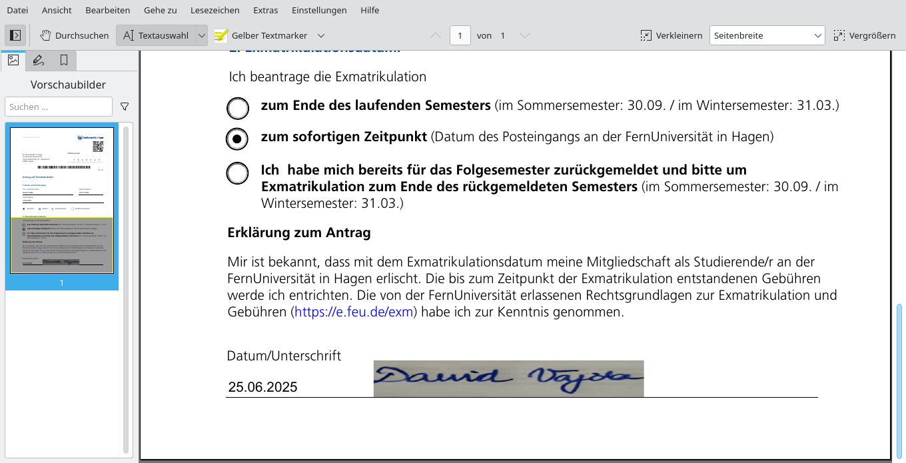906x463 pixels.
Task: Open the Einstellungen menu
Action: [318, 10]
